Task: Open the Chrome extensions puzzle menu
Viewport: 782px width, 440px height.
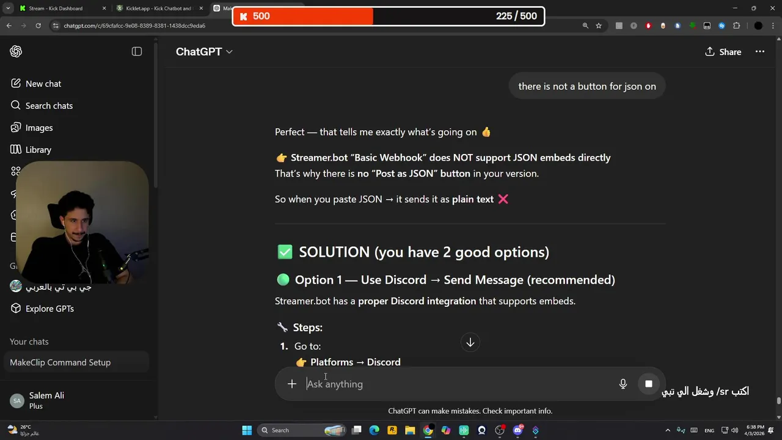Action: tap(736, 26)
